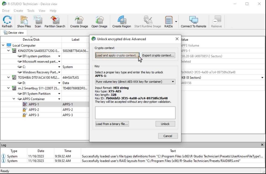Click the APFS-2 locked volume icon

(25, 110)
